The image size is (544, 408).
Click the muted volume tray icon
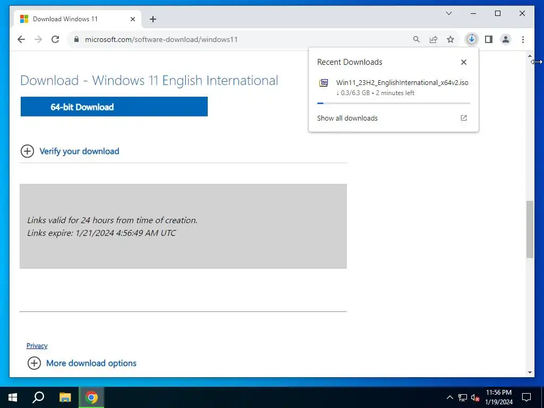475,397
